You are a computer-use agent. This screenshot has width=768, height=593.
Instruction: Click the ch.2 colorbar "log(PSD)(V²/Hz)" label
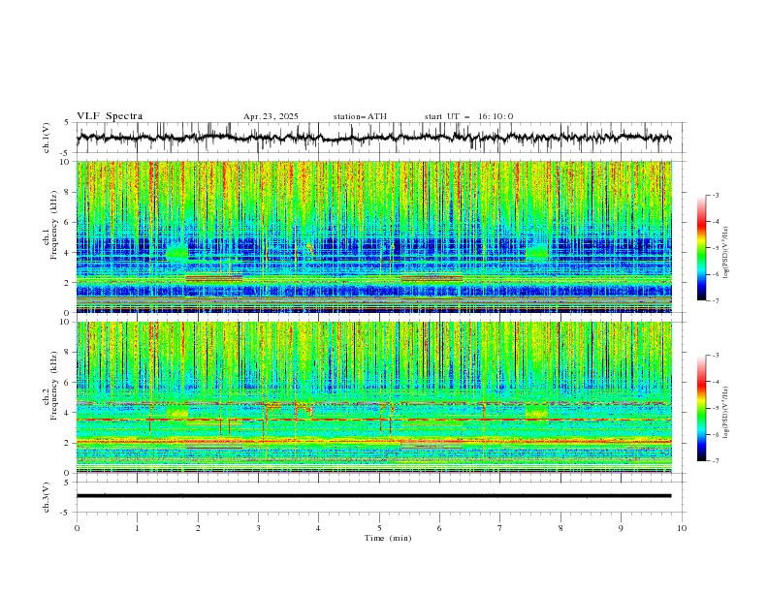click(x=726, y=412)
